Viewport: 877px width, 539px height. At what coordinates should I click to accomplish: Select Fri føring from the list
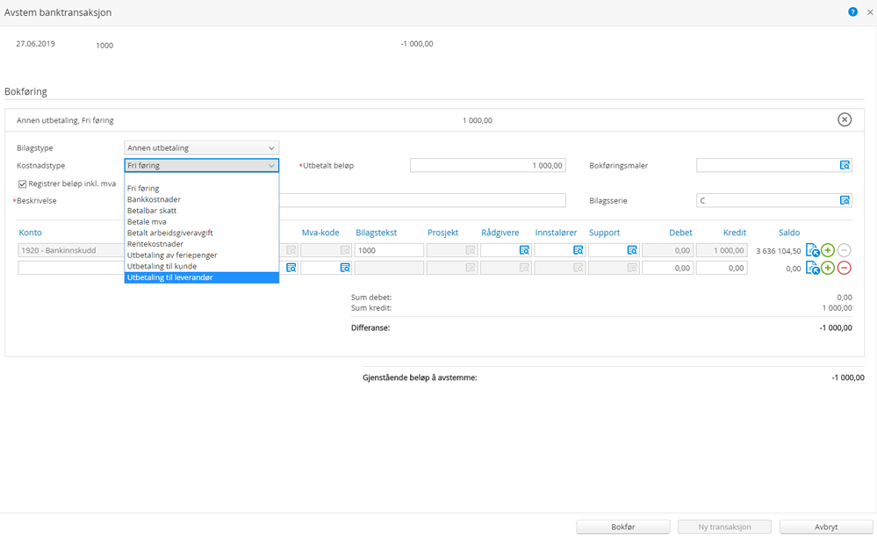coord(201,189)
